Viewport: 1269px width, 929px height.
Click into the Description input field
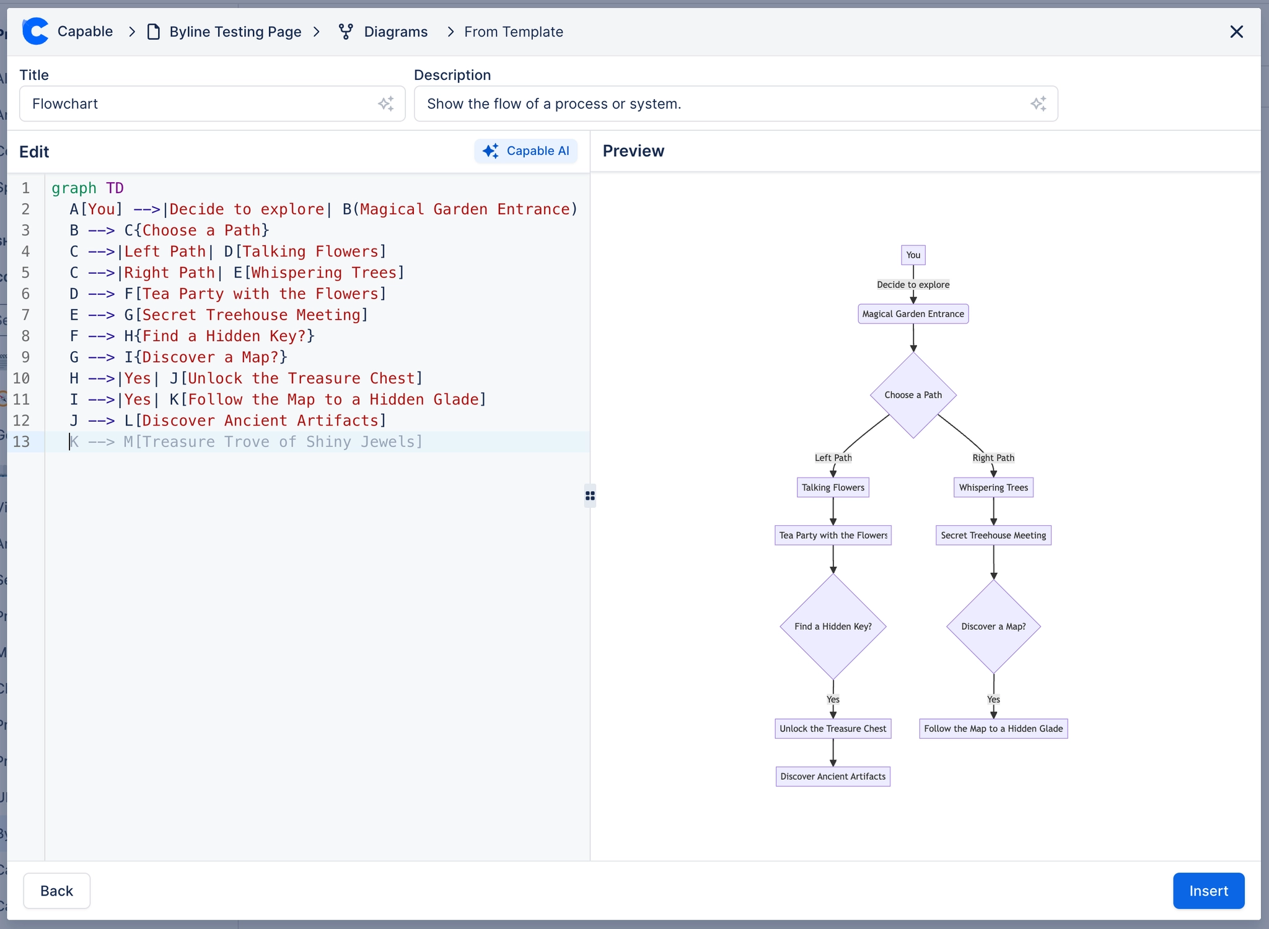point(719,103)
